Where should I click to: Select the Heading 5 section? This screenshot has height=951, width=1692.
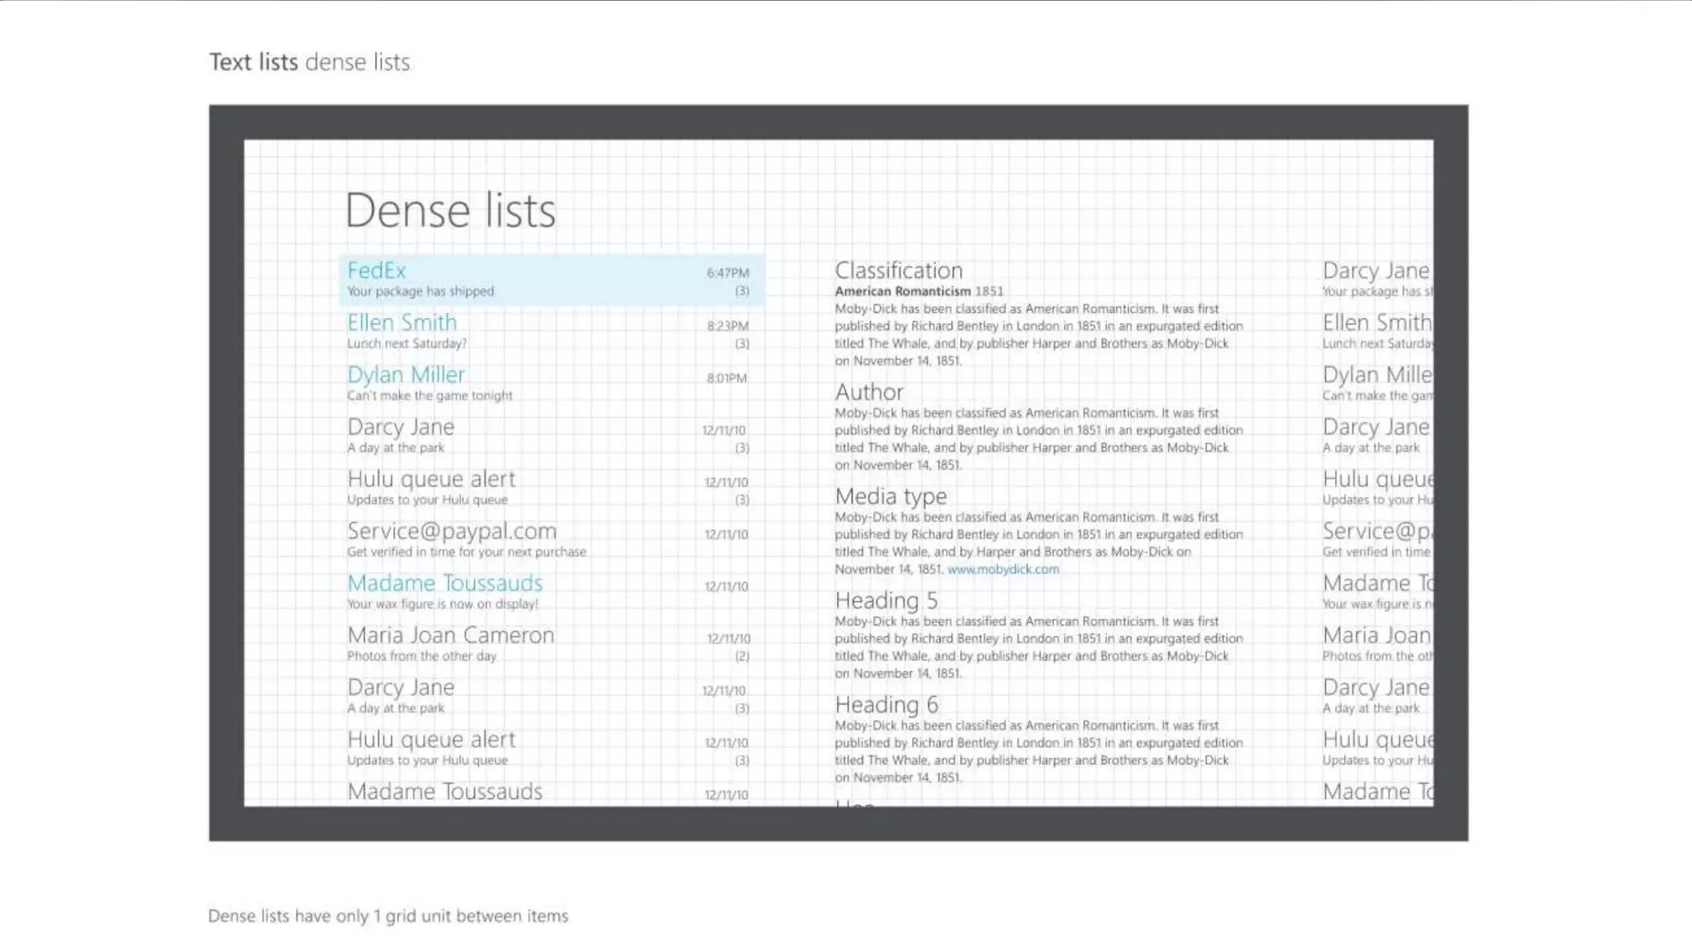click(x=886, y=601)
